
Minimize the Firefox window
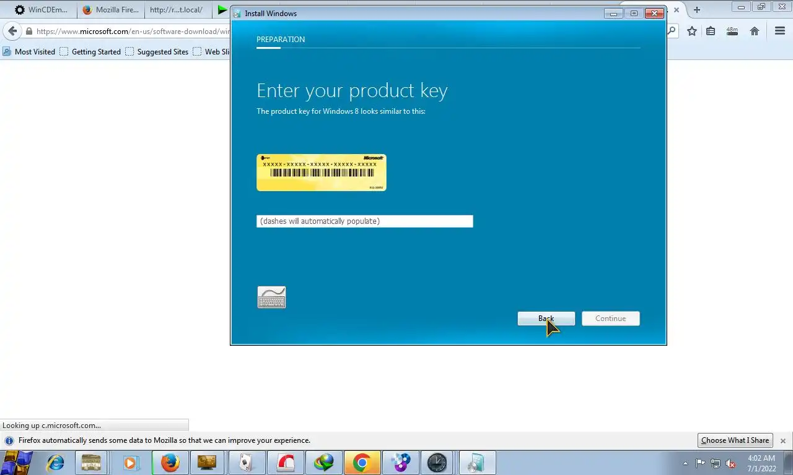pyautogui.click(x=741, y=7)
